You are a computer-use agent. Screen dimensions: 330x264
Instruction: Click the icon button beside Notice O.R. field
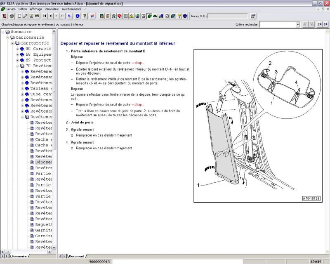[x=253, y=16]
